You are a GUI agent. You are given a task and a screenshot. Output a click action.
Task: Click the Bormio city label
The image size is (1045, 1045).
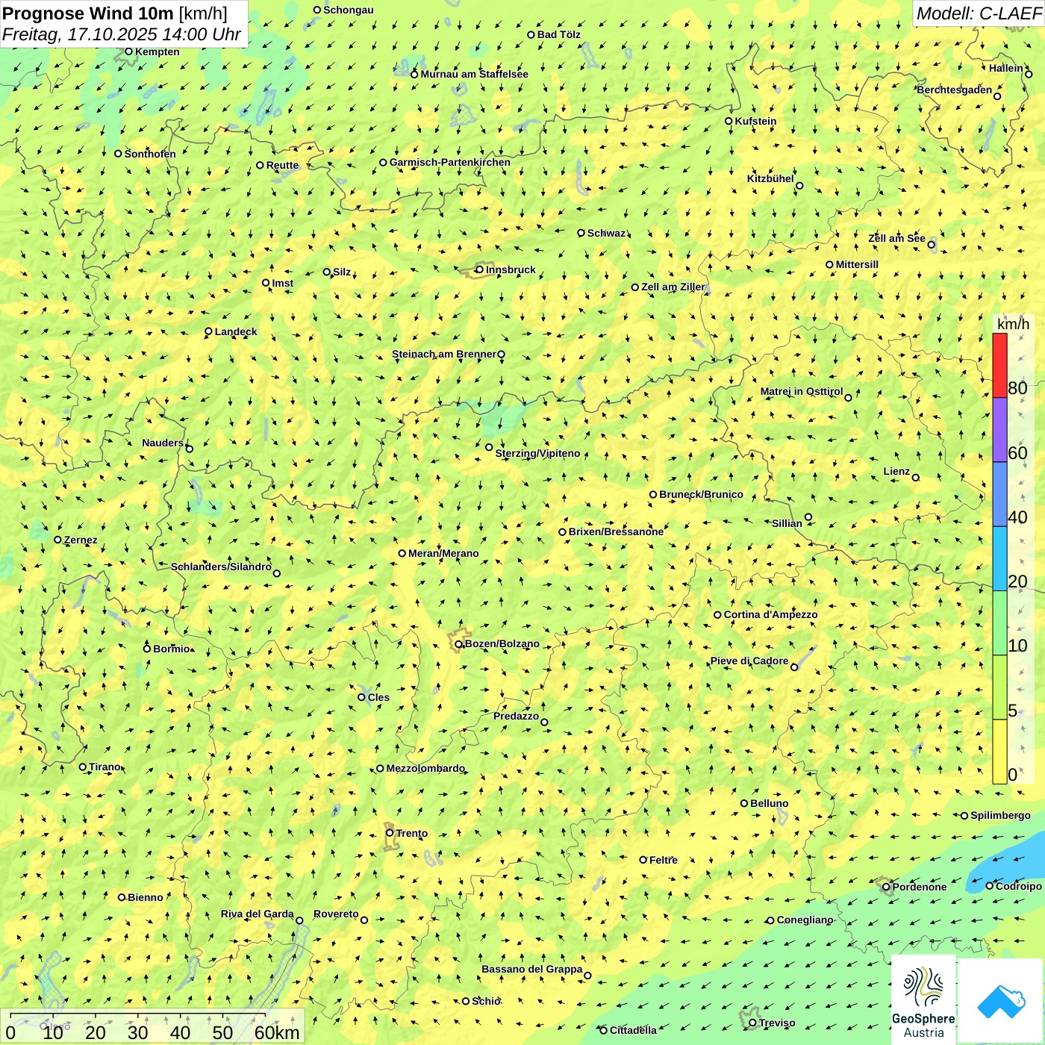click(172, 649)
